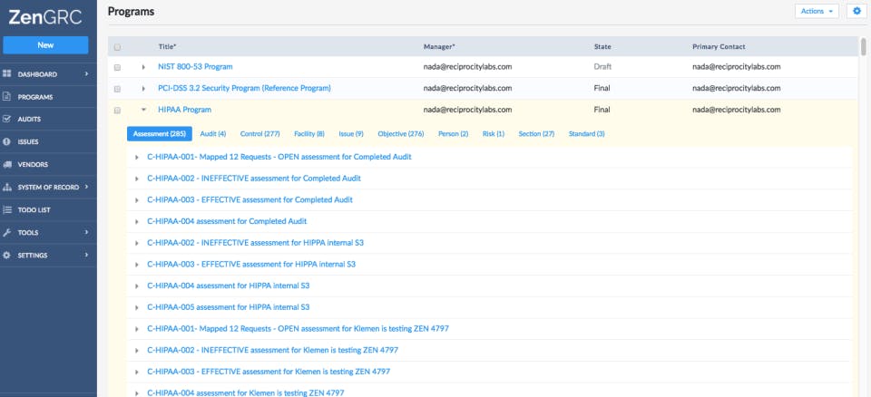This screenshot has width=871, height=397.
Task: Click the Vendors truck icon in sidebar
Action: tap(7, 164)
